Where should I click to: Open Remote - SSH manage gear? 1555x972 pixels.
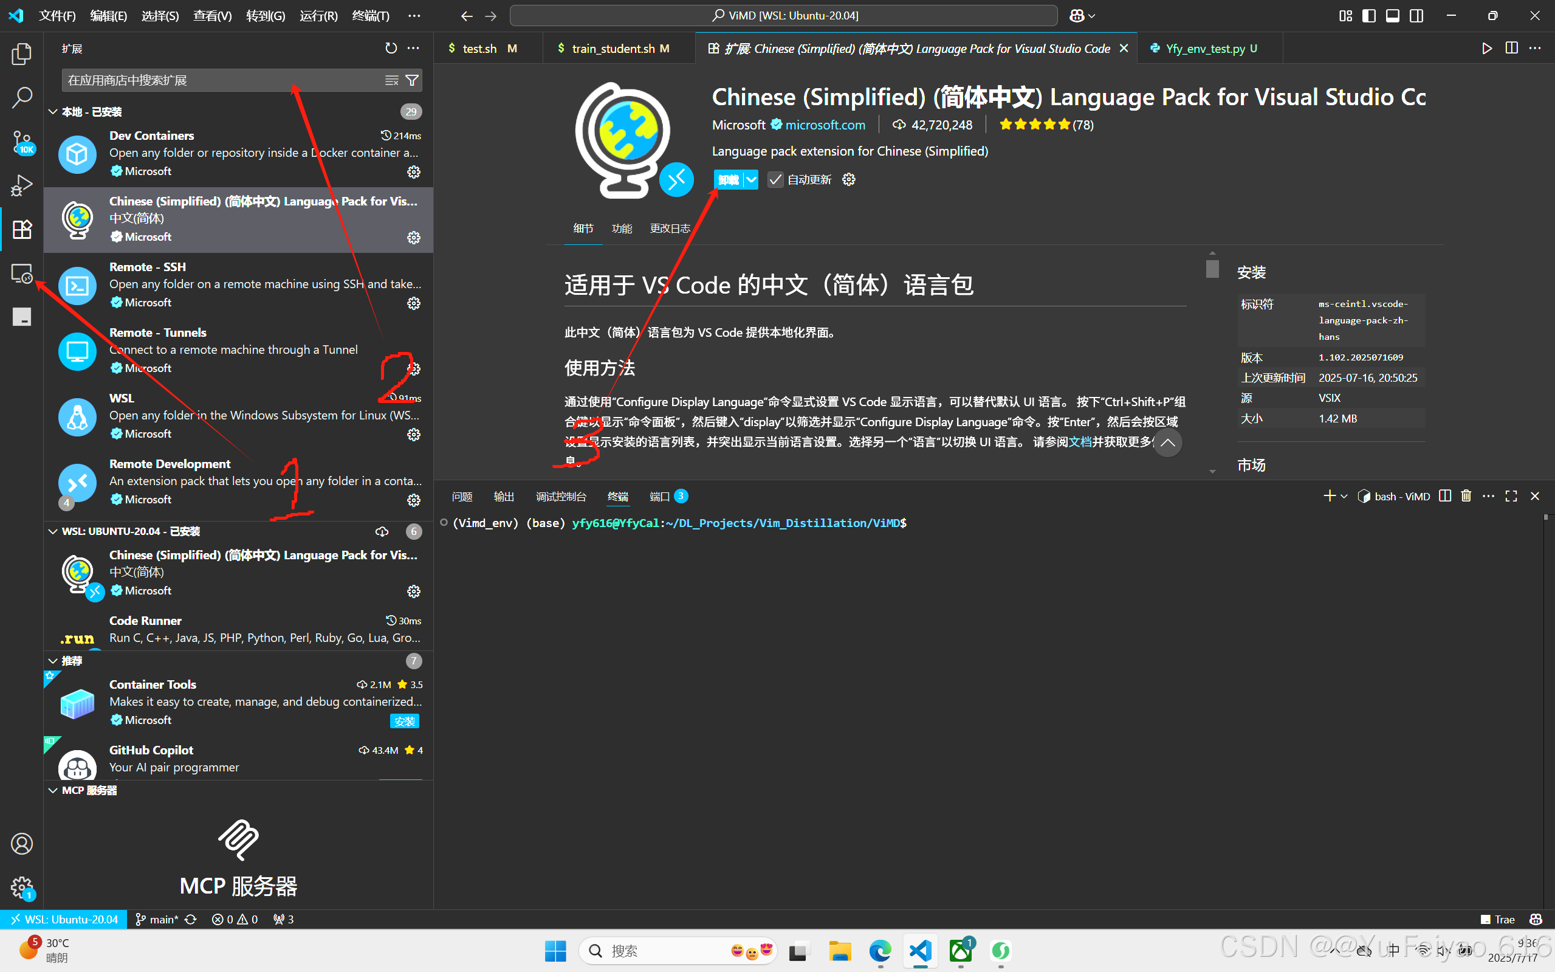[x=414, y=303]
